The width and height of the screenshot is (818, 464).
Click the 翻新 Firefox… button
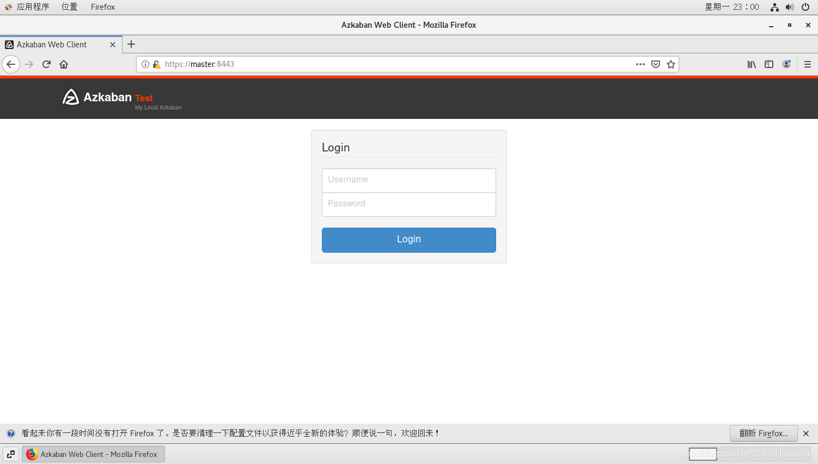pos(764,434)
